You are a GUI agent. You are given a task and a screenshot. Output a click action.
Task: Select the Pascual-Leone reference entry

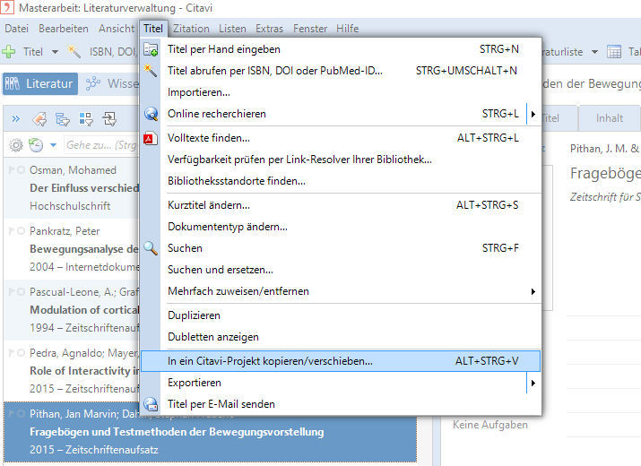(72, 310)
